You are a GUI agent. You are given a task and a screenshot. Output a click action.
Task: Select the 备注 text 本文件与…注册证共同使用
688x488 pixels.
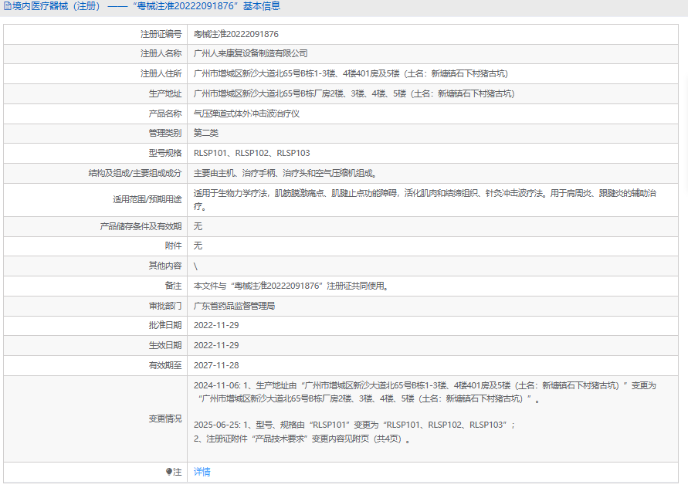pos(291,286)
